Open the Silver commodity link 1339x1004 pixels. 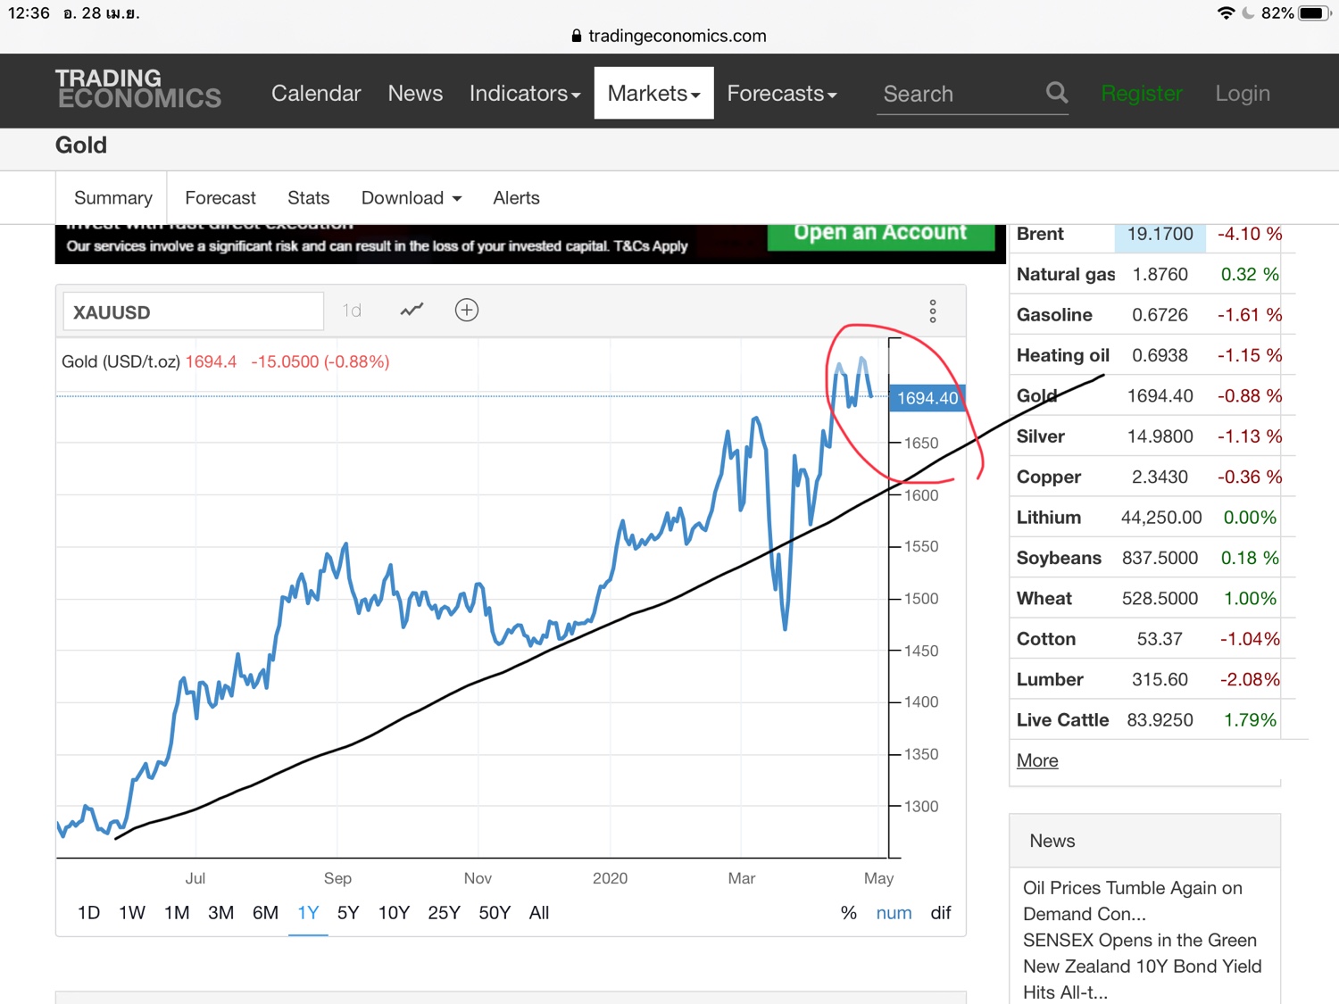(1041, 436)
